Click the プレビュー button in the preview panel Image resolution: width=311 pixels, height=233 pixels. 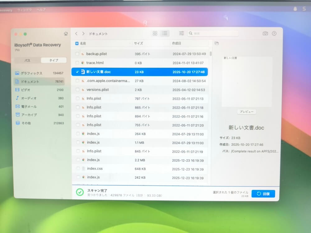coord(246,112)
